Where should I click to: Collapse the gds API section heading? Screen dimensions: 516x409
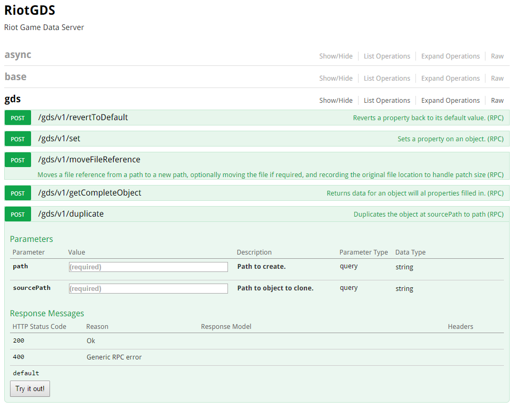13,99
